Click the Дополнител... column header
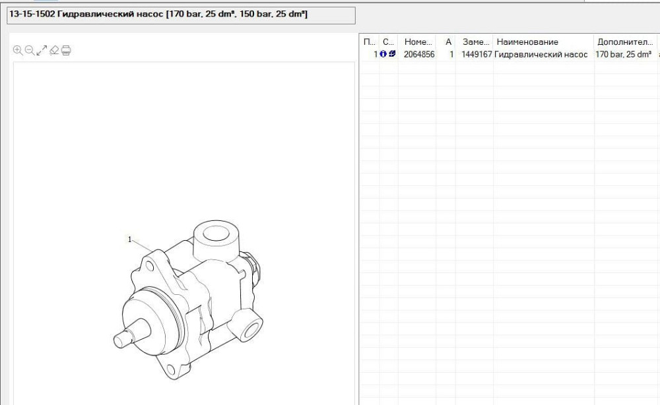The image size is (660, 405). click(624, 42)
